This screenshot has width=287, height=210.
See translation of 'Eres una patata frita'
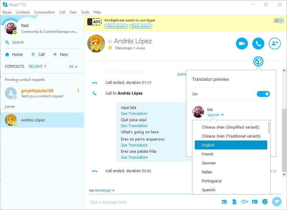[134, 157]
